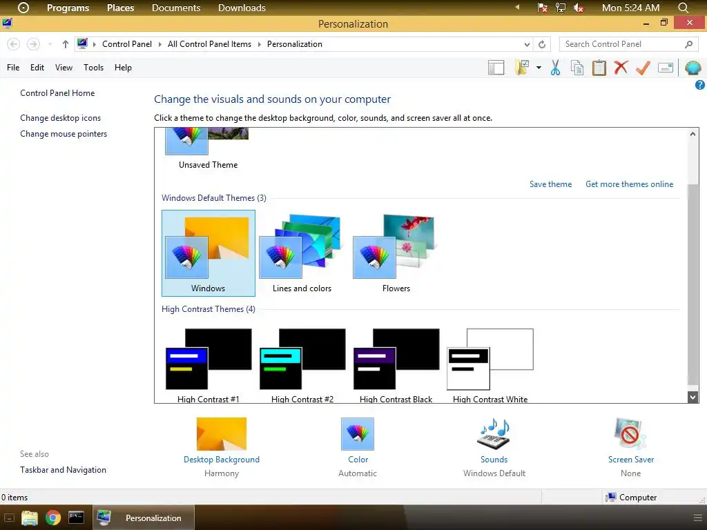Click the red X Delete toolbar icon

click(621, 68)
